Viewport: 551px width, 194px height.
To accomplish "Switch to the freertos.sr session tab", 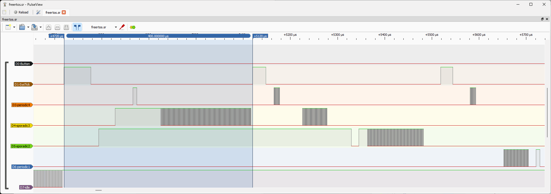I will [x=53, y=12].
